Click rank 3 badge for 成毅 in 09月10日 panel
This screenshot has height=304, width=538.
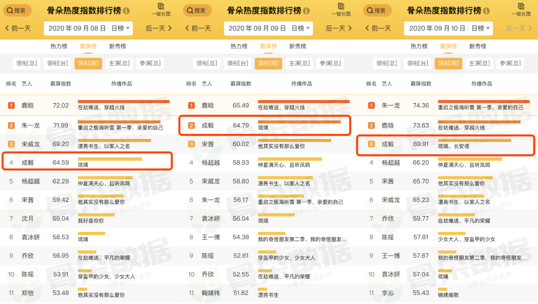click(372, 144)
